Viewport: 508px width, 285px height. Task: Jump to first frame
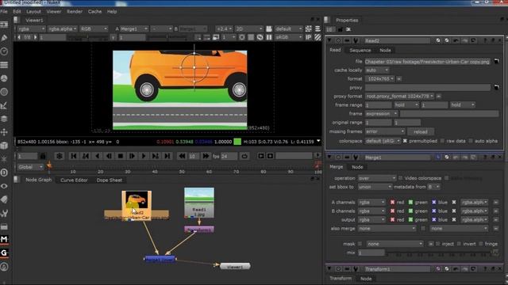pyautogui.click(x=74, y=156)
